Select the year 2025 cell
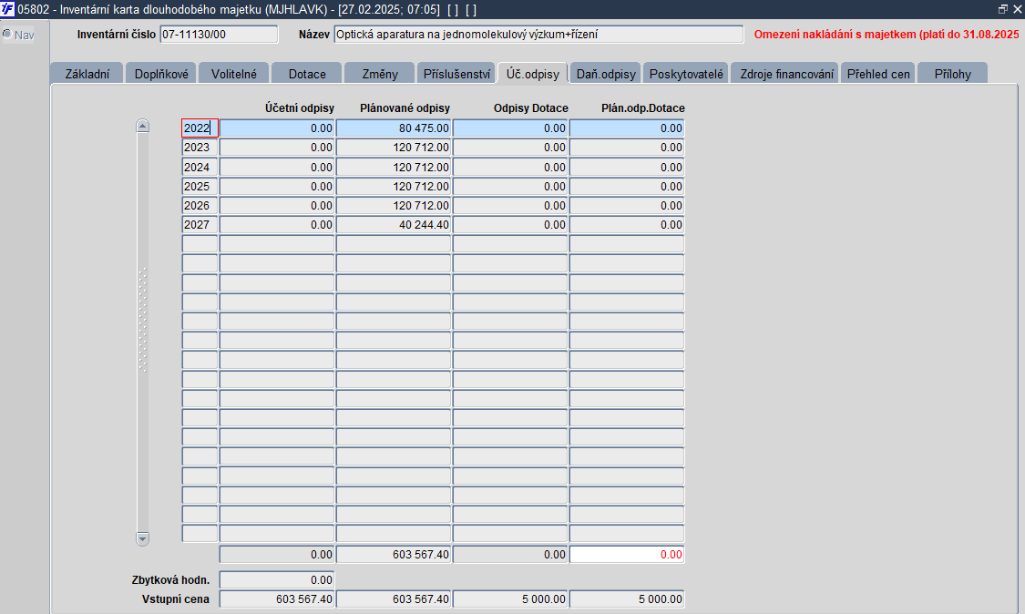This screenshot has height=614, width=1025. coord(200,187)
